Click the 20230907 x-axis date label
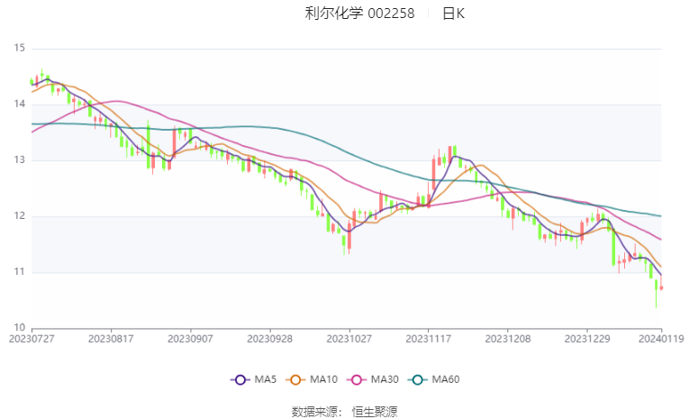Screen dimensions: 689x419 [x=191, y=338]
